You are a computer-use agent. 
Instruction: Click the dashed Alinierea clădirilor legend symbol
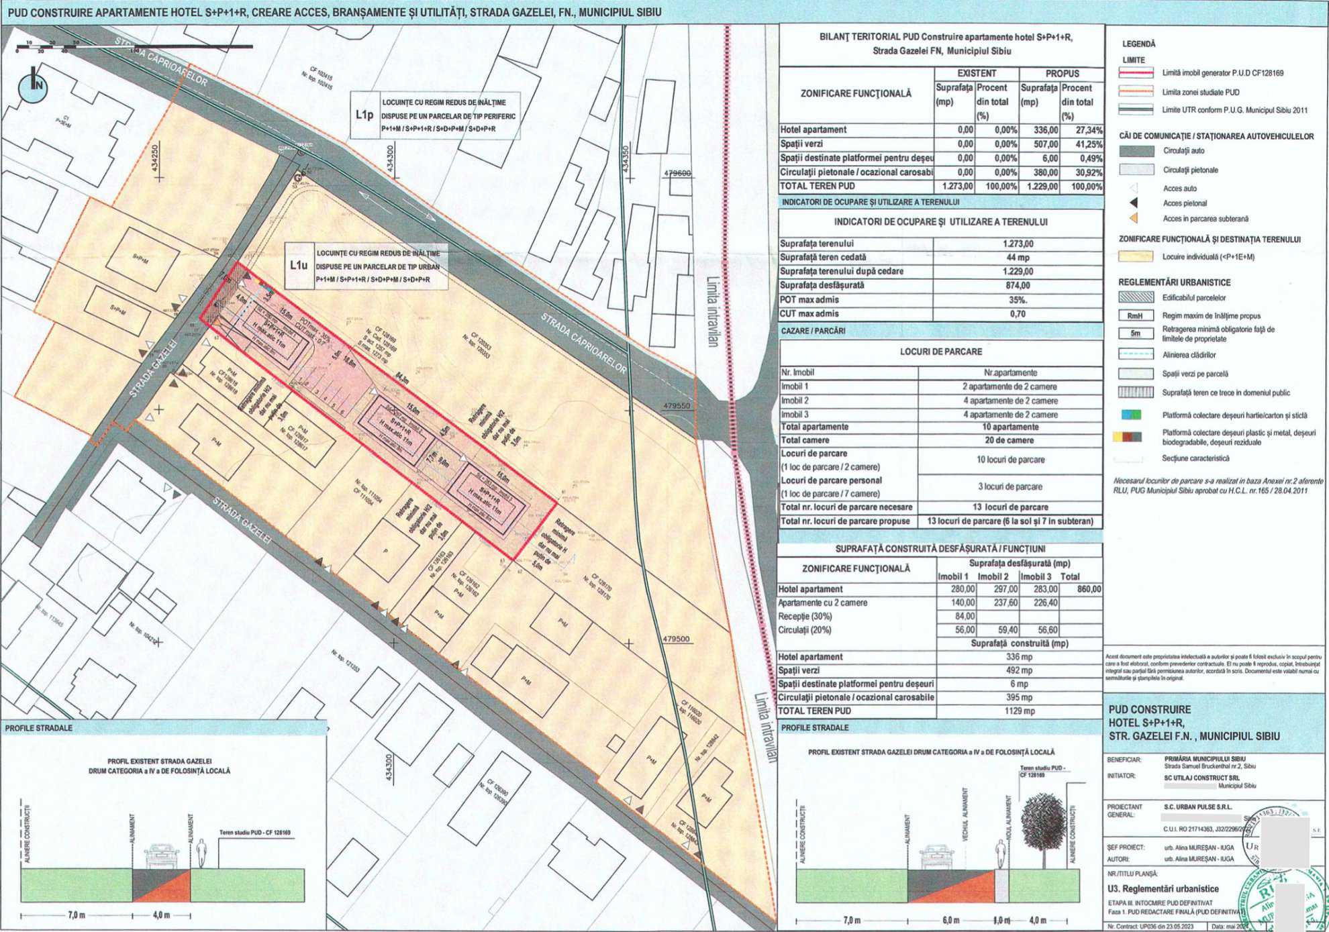pos(1135,355)
